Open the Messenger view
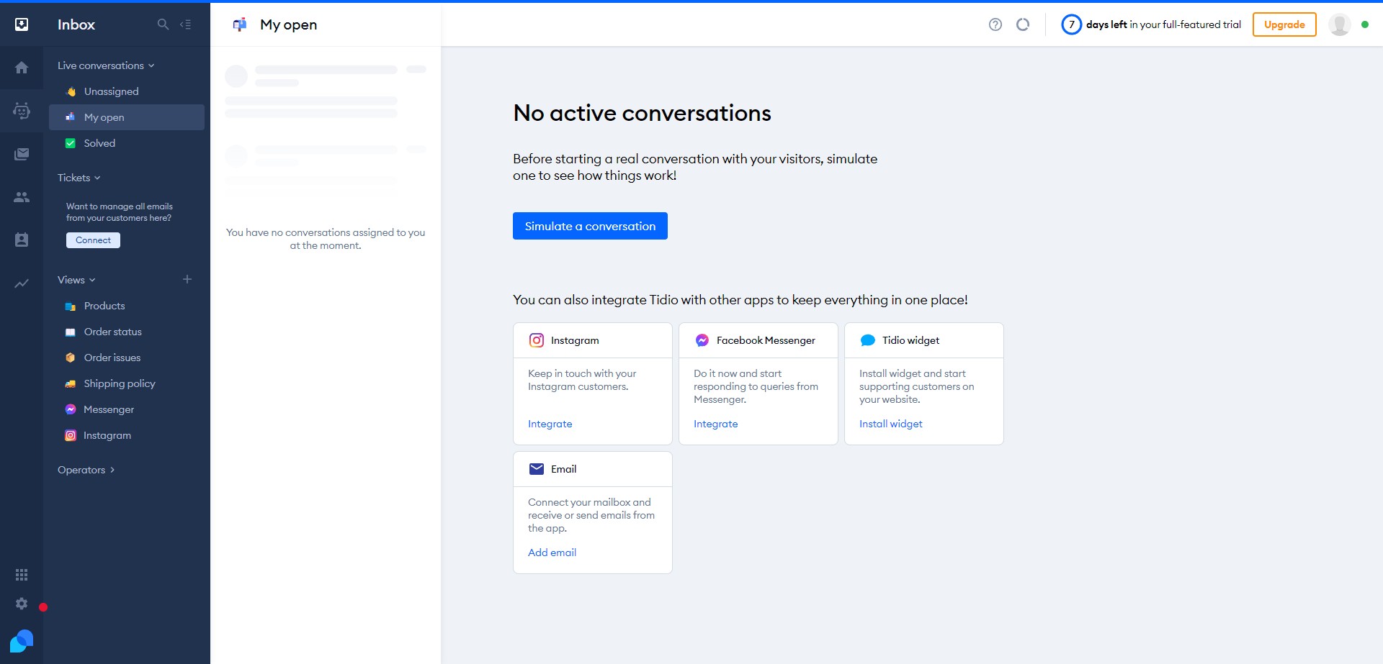Viewport: 1383px width, 664px height. pyautogui.click(x=127, y=409)
